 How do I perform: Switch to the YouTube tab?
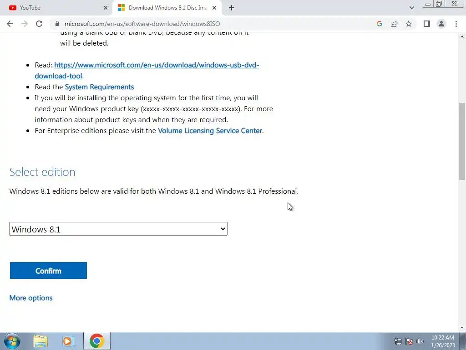[56, 8]
